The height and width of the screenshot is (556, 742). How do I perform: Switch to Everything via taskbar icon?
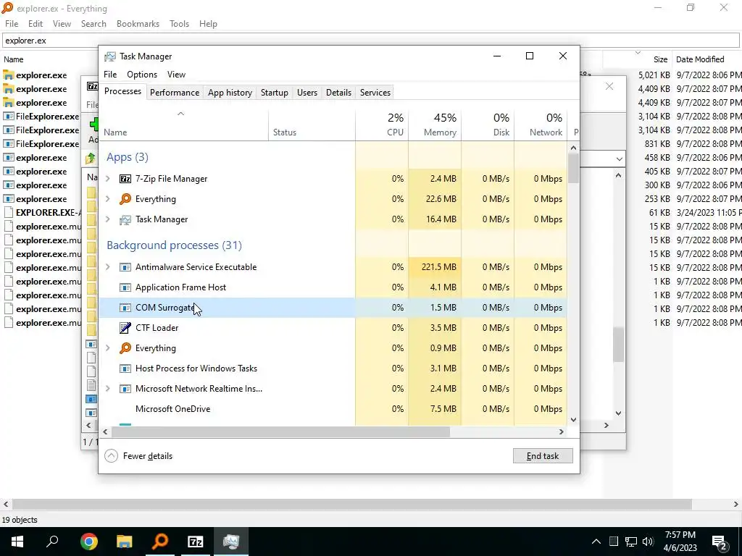(160, 542)
